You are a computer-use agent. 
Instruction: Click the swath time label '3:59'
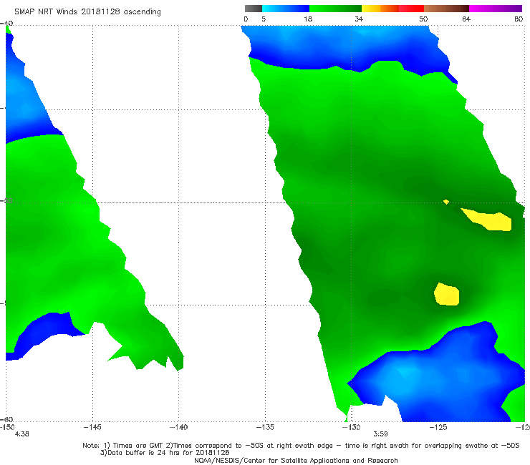point(380,434)
